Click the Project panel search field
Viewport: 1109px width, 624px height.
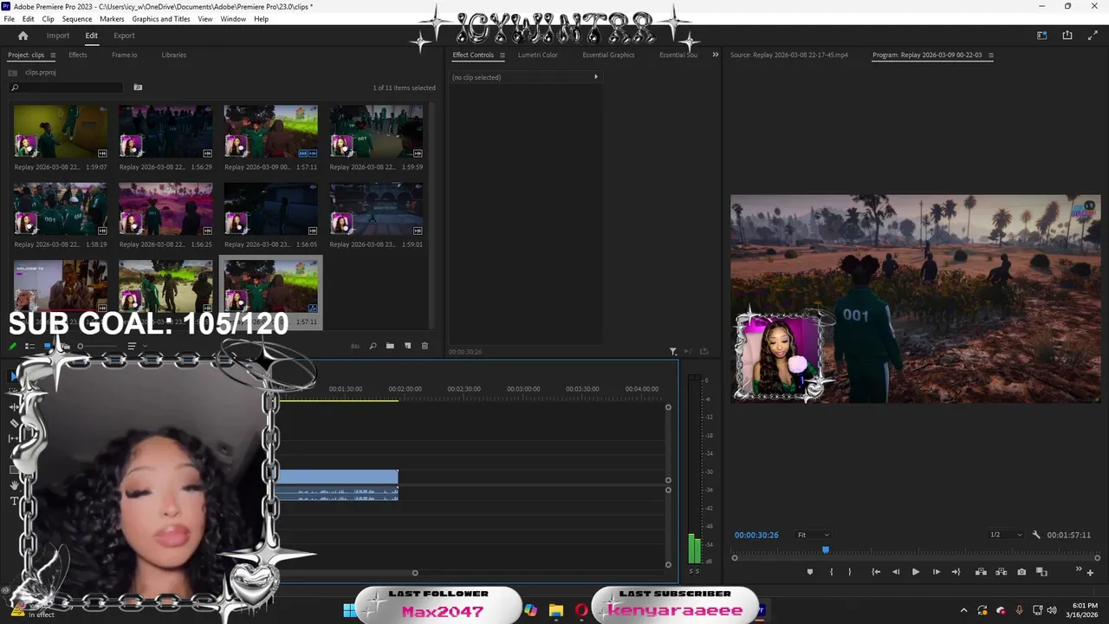67,88
